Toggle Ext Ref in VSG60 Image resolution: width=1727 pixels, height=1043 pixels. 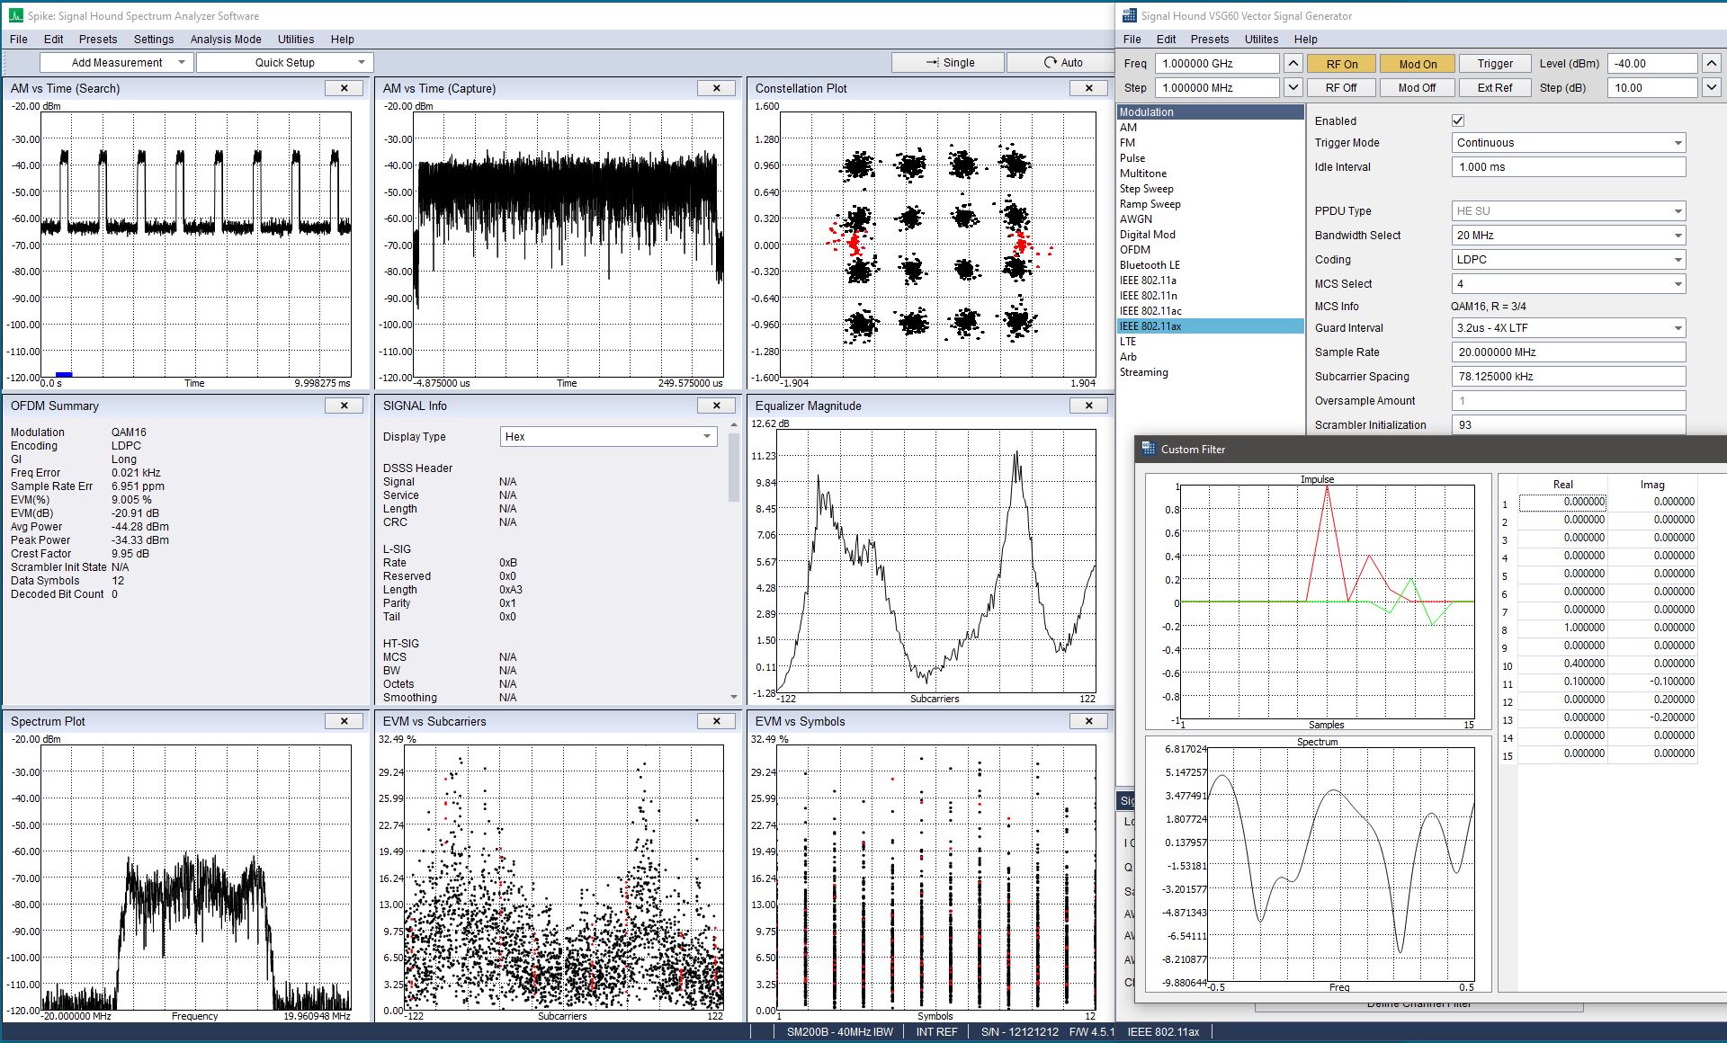(x=1495, y=87)
